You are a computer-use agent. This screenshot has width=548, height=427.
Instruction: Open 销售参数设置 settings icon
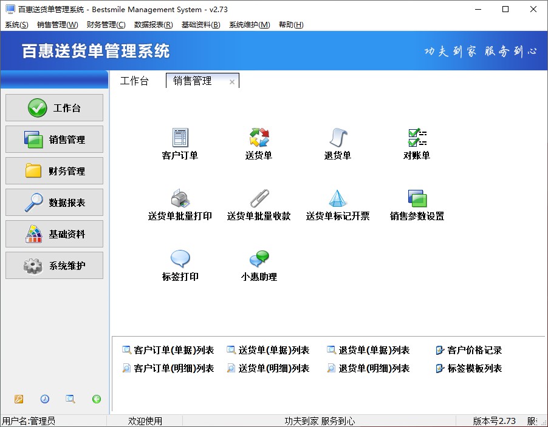click(x=417, y=199)
